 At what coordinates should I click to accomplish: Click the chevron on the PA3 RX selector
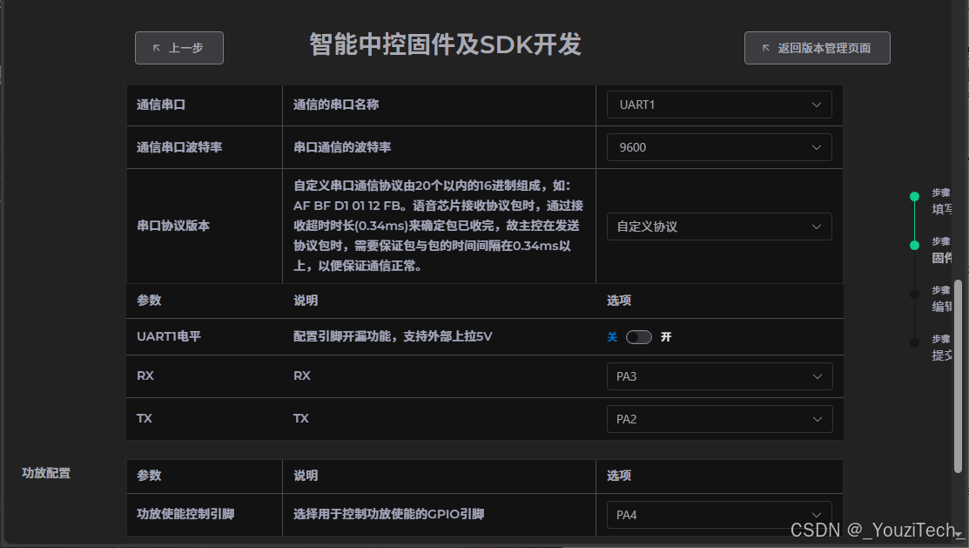pos(817,375)
